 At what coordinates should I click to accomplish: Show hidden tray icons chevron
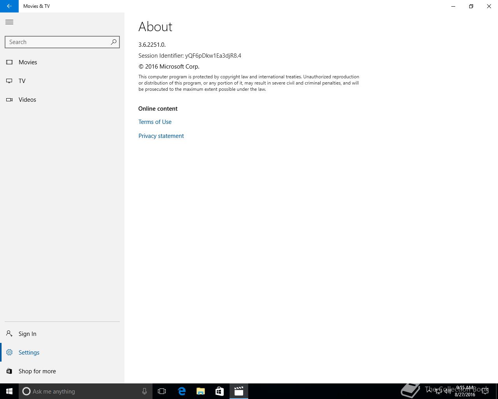429,391
